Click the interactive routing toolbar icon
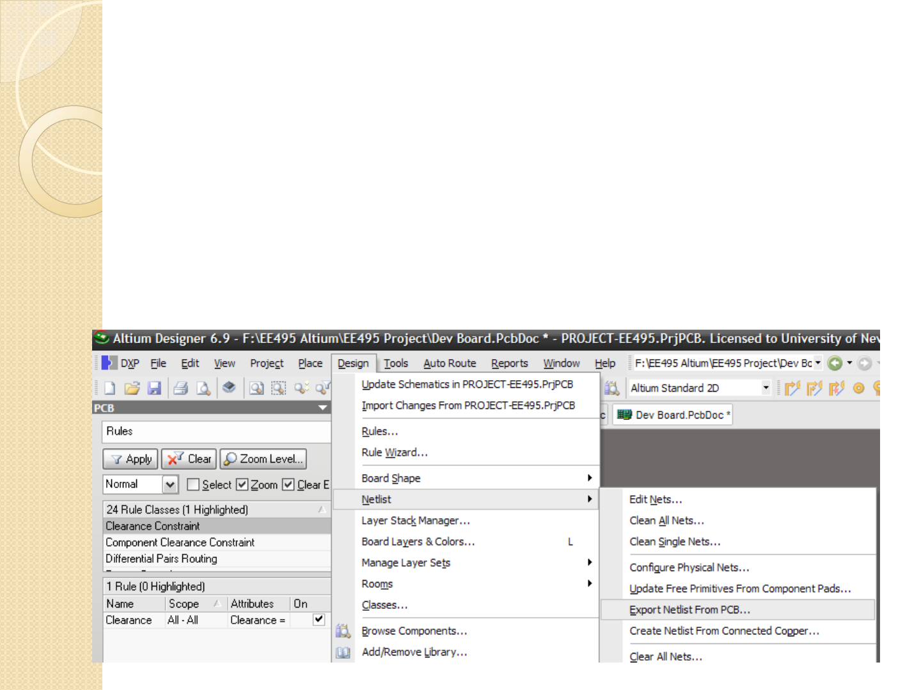The height and width of the screenshot is (690, 921). pos(792,388)
